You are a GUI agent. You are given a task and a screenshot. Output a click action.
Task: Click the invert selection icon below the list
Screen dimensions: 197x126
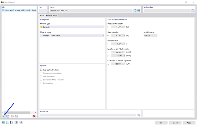[x=16, y=116]
